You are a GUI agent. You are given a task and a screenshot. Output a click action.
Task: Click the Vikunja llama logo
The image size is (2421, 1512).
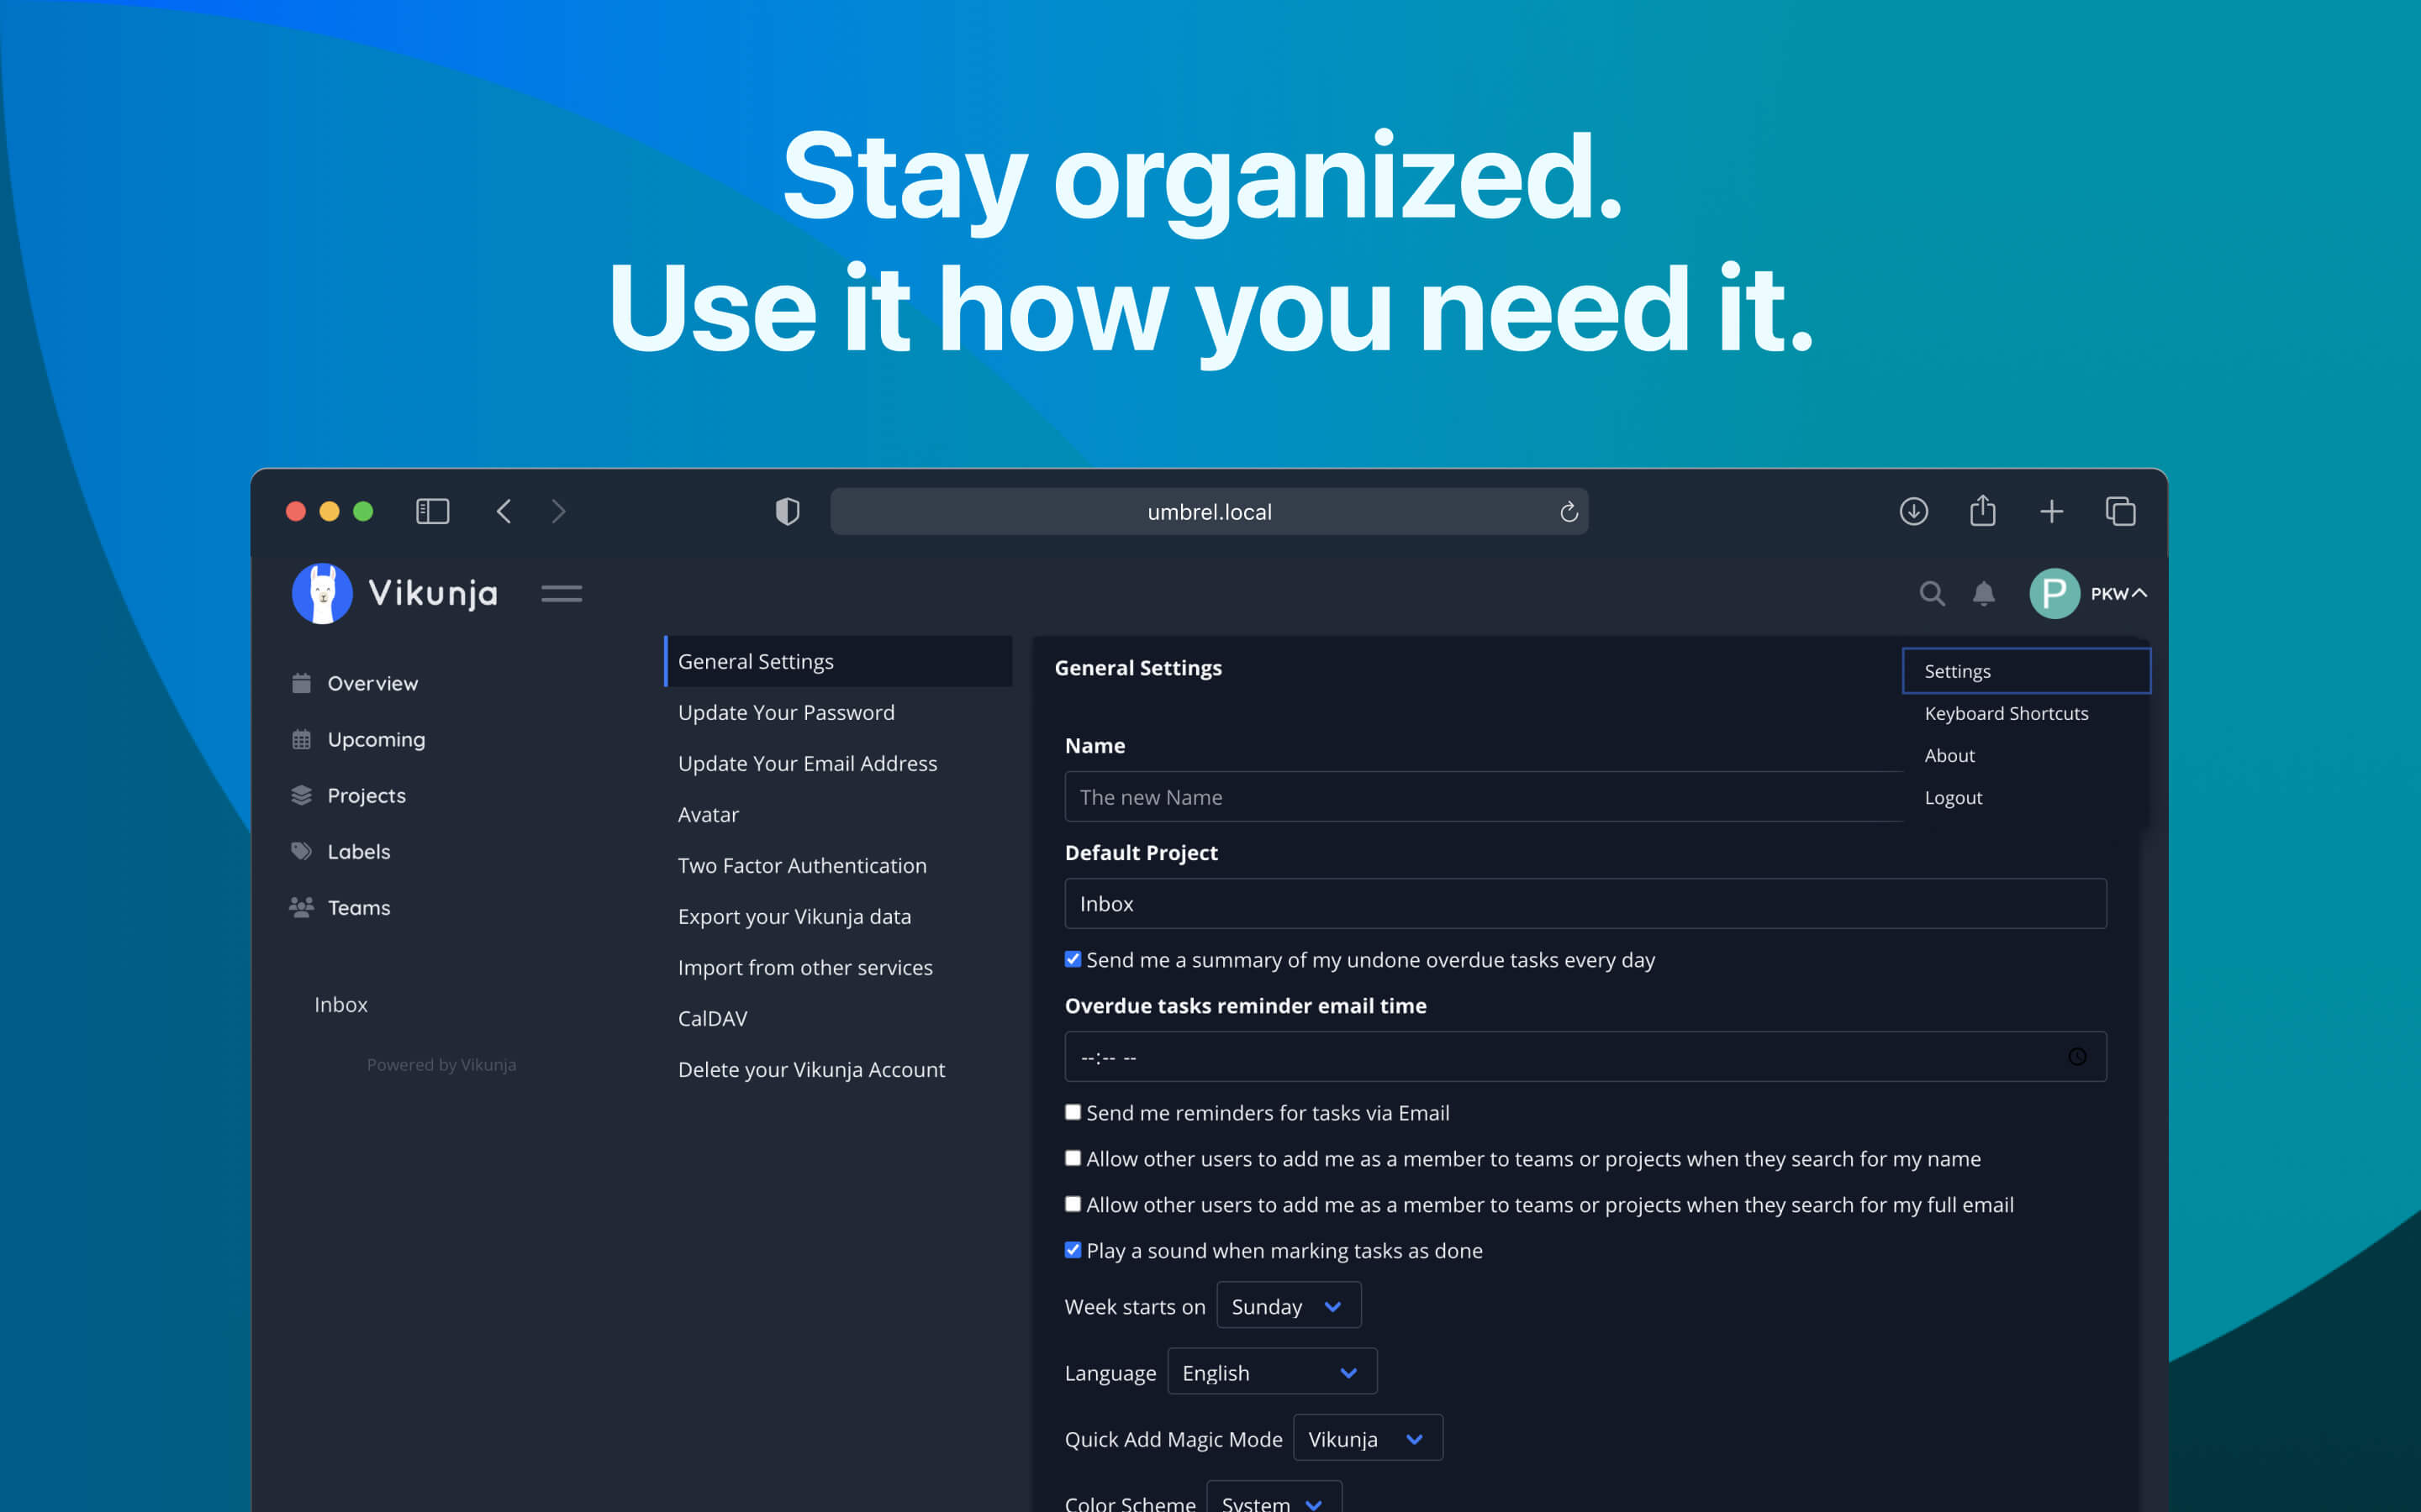pyautogui.click(x=322, y=592)
